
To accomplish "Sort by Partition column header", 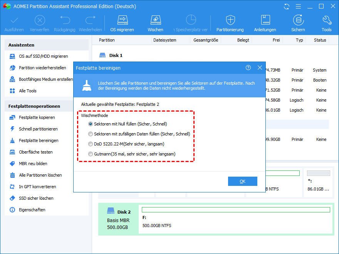I will (107, 40).
